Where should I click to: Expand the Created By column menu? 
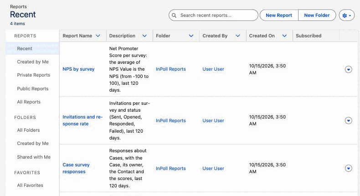tap(238, 36)
